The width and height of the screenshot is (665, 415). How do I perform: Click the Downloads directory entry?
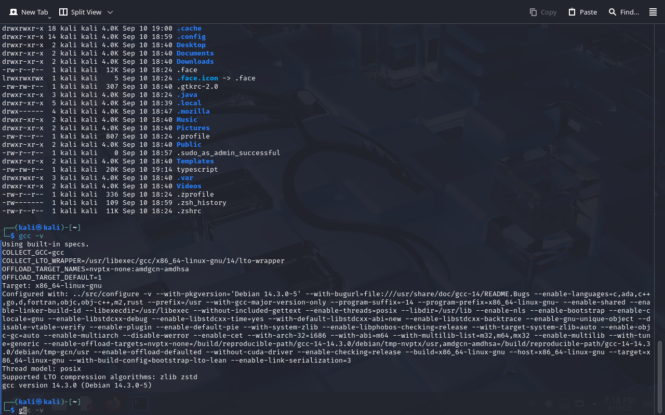[195, 62]
